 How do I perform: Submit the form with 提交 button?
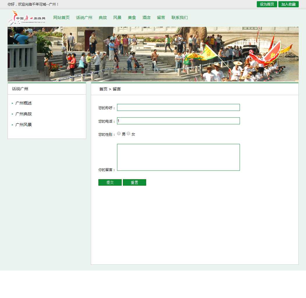tap(110, 182)
